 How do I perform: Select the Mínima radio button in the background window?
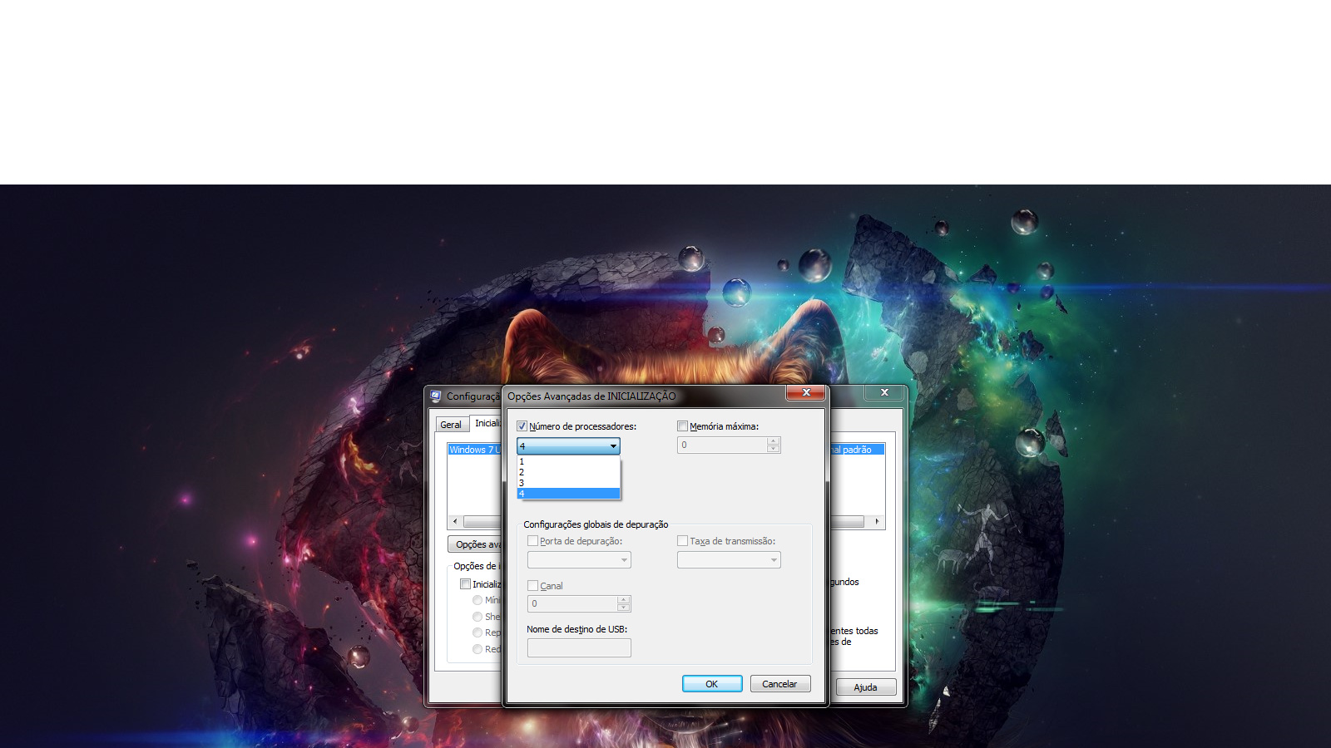(477, 600)
